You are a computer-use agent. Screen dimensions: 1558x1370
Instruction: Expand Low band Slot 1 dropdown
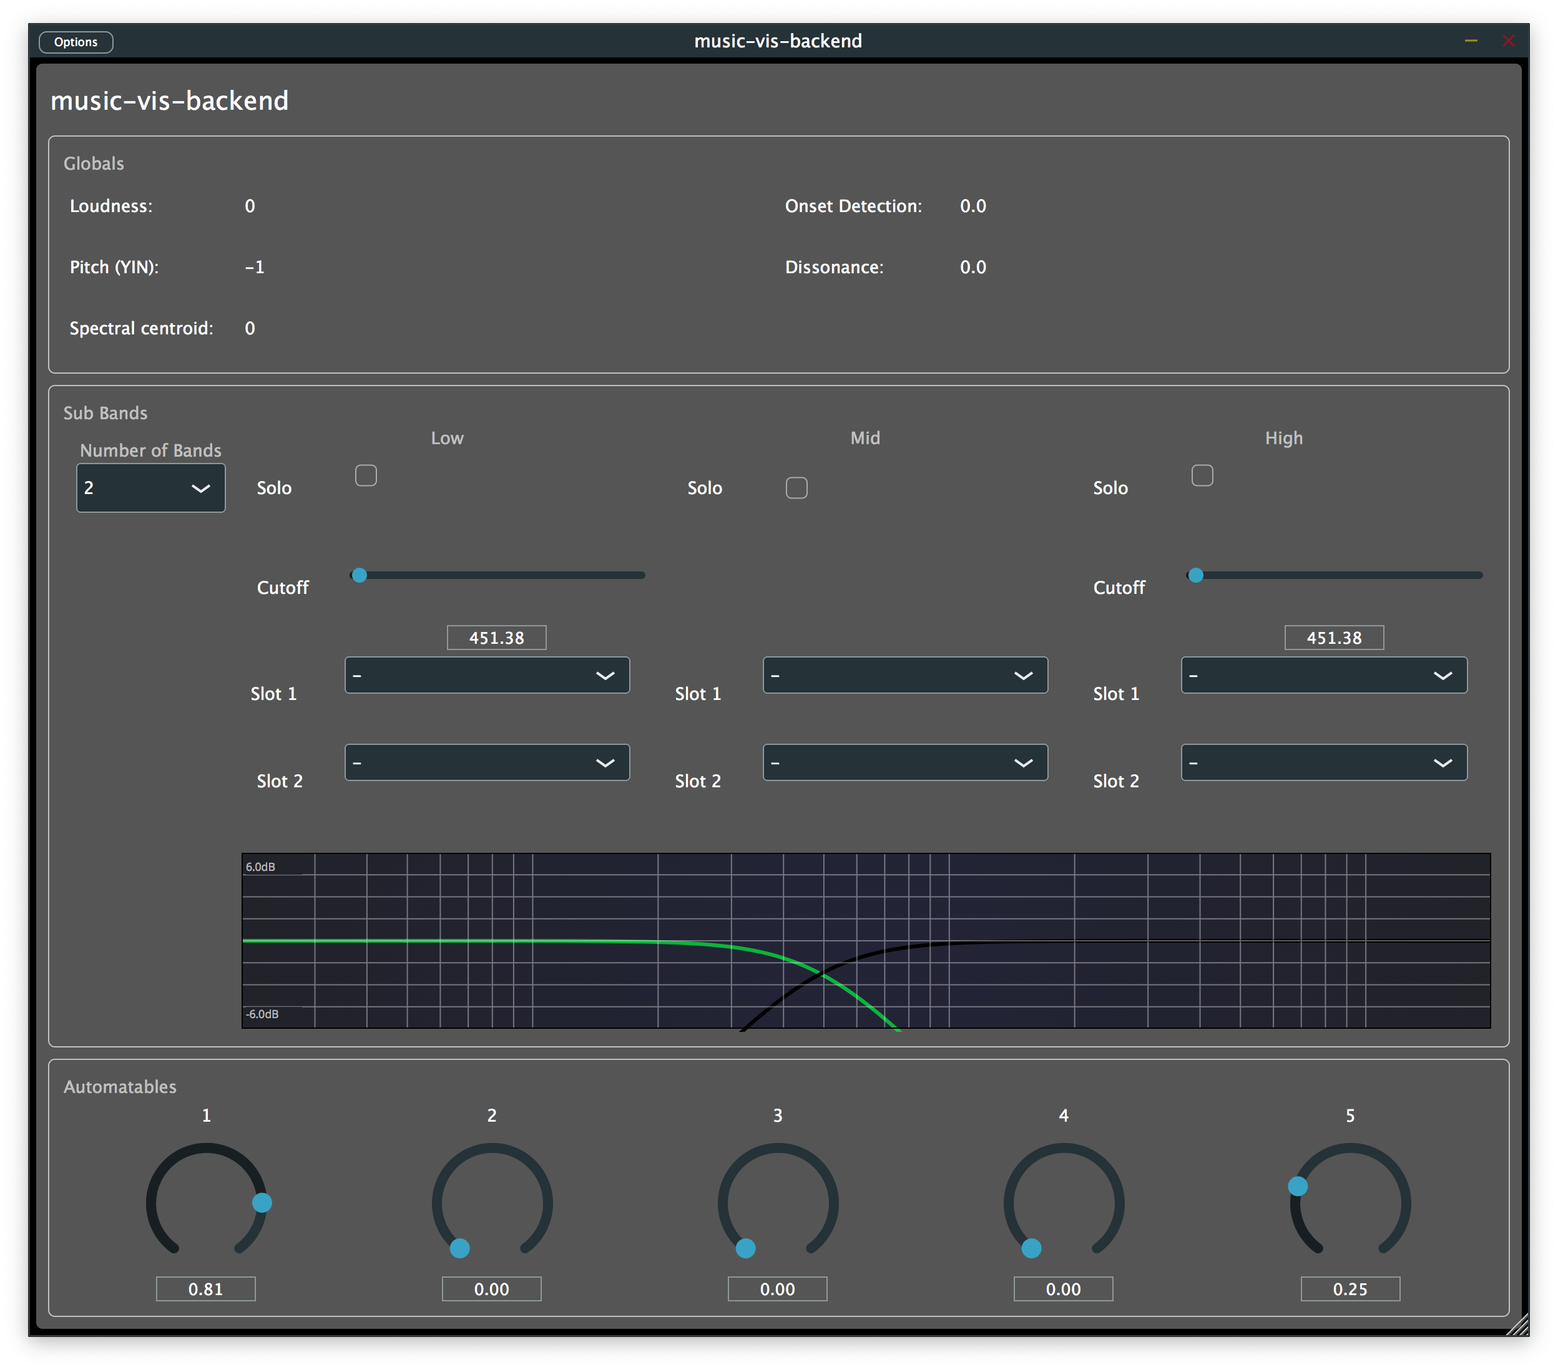coord(487,675)
